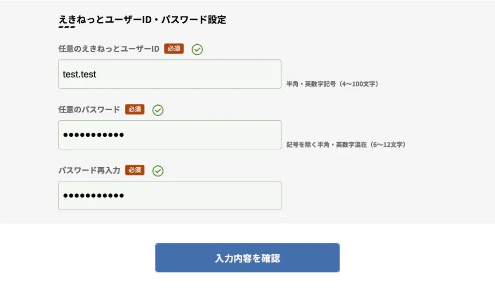Click hint text 記号を除く半角・英数字混在（6〜12文字）
The image size is (495, 291).
tap(346, 145)
